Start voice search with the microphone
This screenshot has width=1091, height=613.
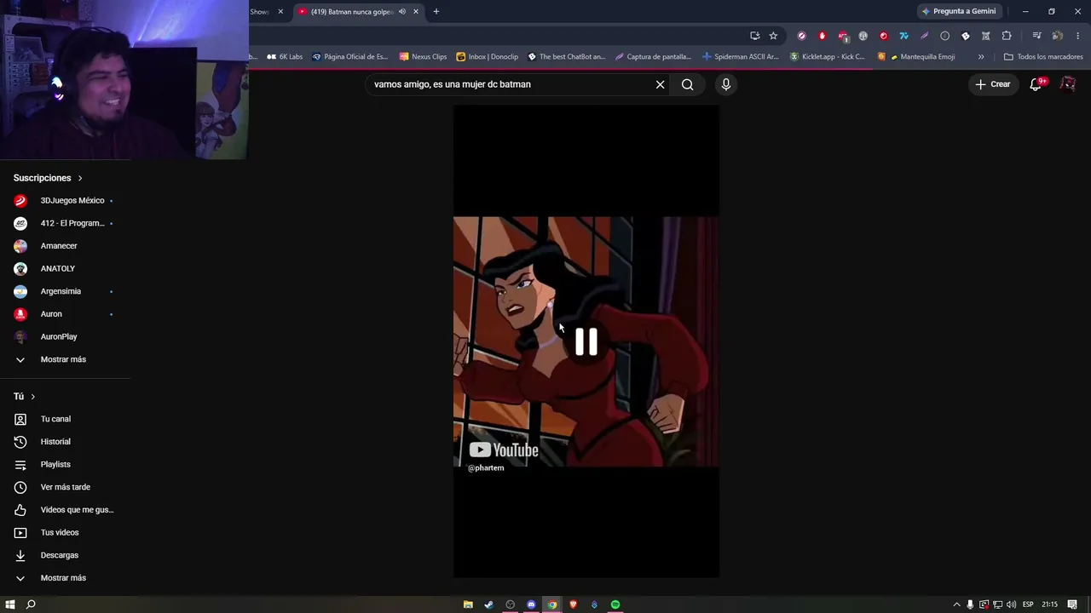726,84
